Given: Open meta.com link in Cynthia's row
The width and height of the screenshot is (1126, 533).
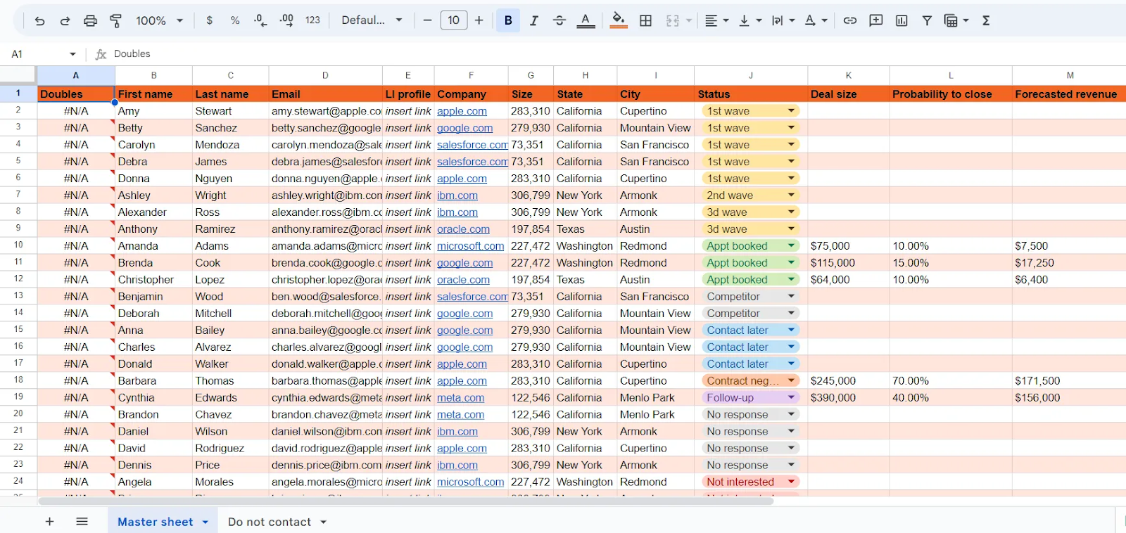Looking at the screenshot, I should (x=460, y=398).
